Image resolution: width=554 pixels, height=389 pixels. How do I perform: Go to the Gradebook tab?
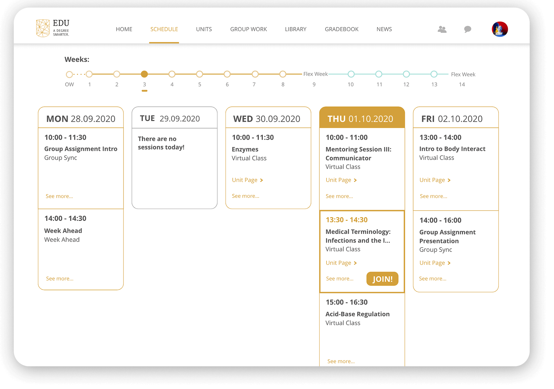(x=342, y=29)
